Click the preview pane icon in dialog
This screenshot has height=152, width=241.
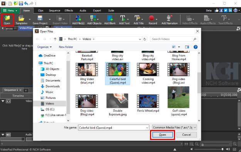pos(187,47)
